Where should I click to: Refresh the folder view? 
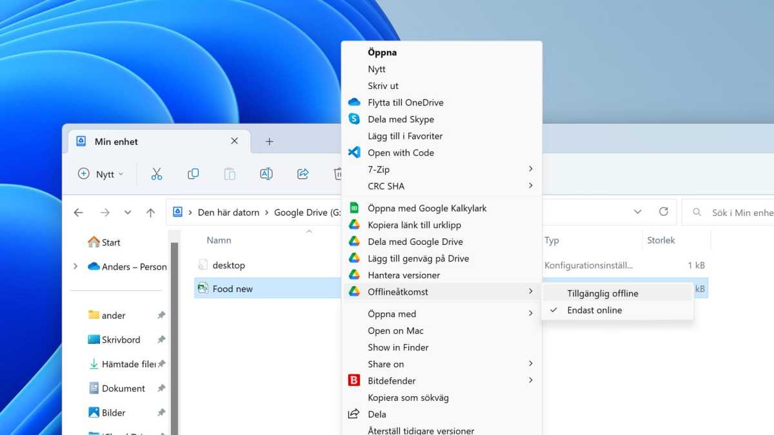click(664, 211)
